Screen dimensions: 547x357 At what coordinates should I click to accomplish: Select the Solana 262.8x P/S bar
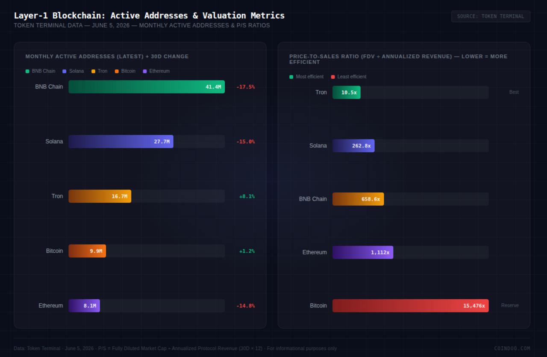(x=353, y=146)
